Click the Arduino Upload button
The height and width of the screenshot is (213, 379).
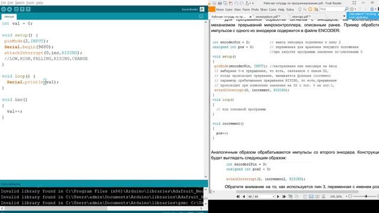point(9,9)
